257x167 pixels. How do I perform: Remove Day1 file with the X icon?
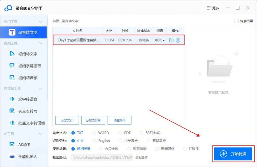pos(178,40)
